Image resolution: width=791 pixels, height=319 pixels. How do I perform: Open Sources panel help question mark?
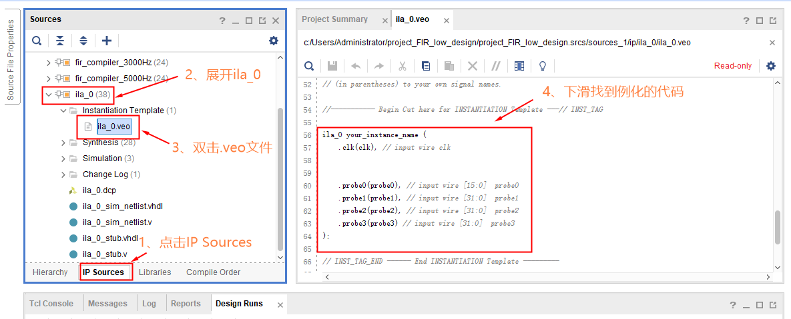pos(222,21)
